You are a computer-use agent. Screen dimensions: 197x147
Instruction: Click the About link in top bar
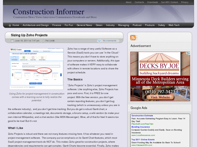point(128,2)
